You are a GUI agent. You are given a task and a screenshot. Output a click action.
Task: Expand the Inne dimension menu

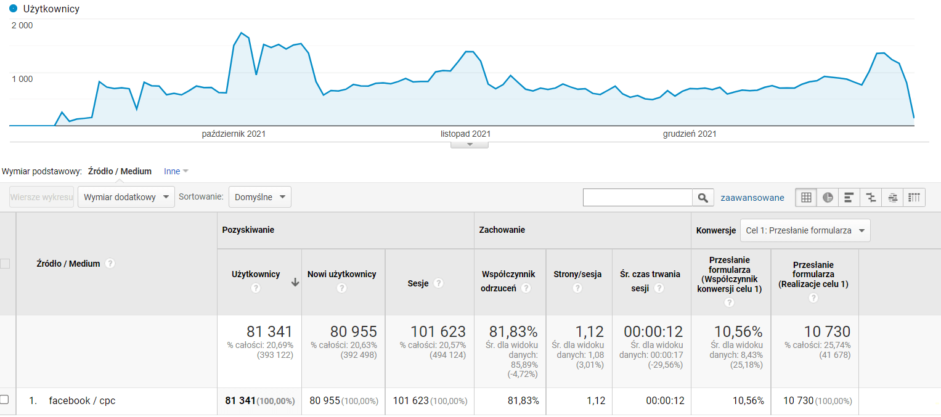coord(176,172)
